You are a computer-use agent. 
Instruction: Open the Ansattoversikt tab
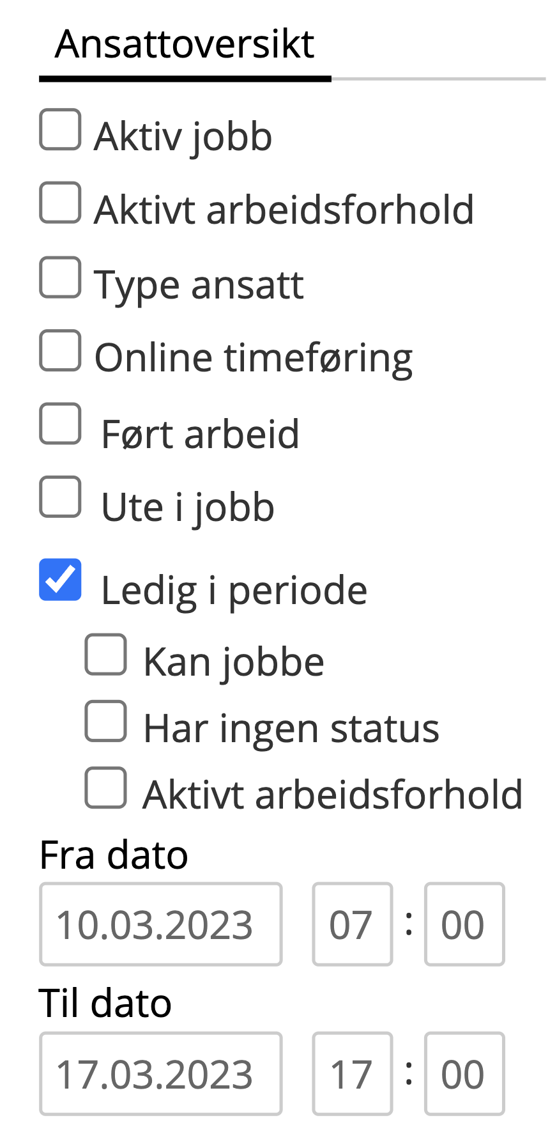click(185, 45)
